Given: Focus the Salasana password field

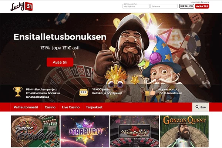Looking at the screenshot, I should point(164,6).
